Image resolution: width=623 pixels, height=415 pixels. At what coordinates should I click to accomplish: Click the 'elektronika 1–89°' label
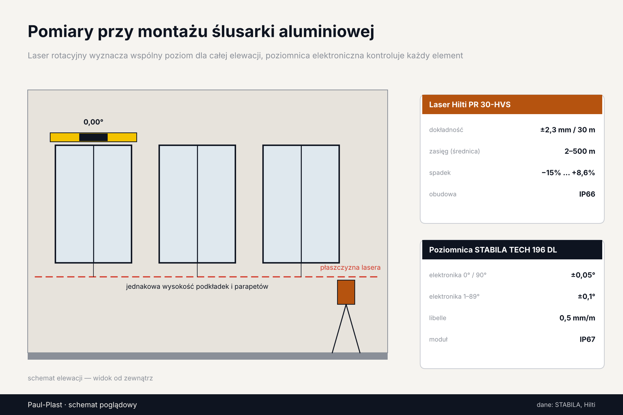(x=454, y=296)
